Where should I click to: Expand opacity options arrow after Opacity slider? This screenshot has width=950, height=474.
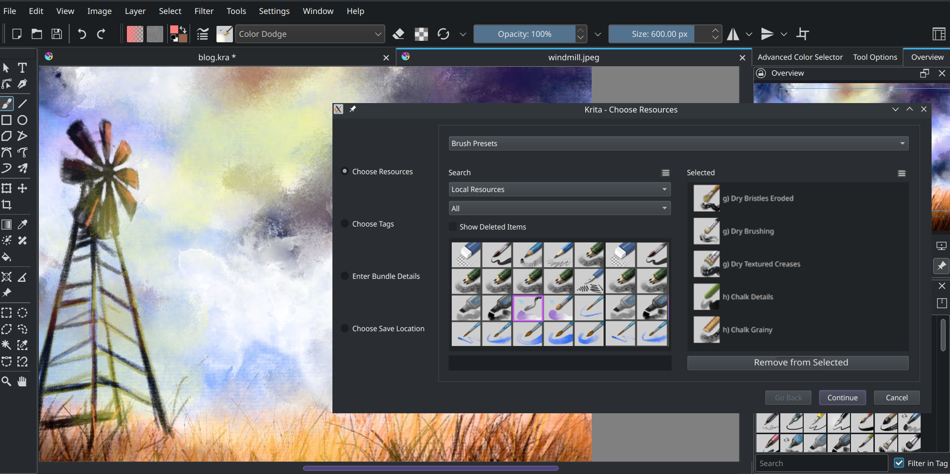click(x=598, y=34)
